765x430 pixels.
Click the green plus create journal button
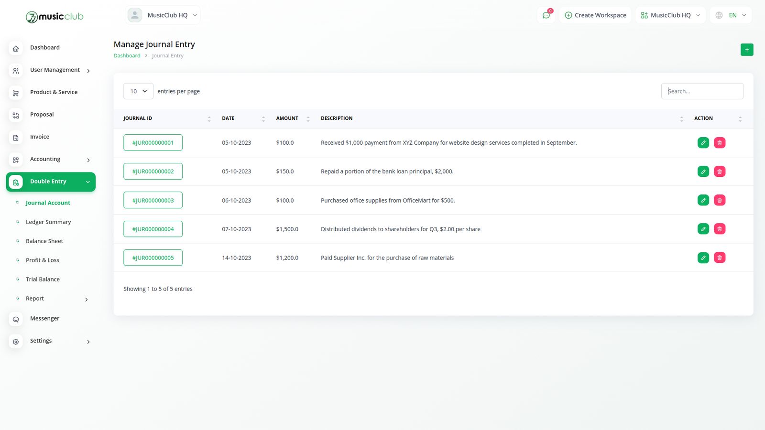747,50
